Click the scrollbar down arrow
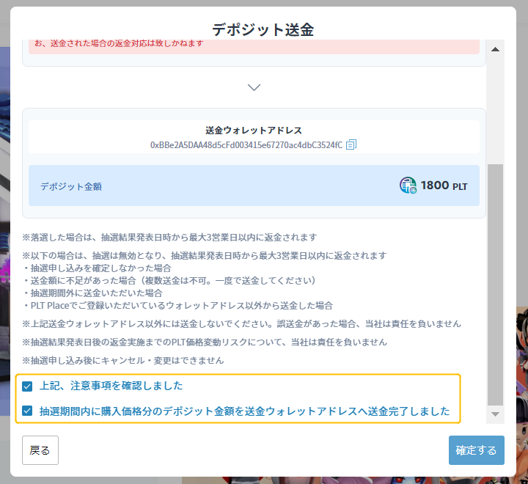Viewport: 528px width, 484px height. click(495, 414)
